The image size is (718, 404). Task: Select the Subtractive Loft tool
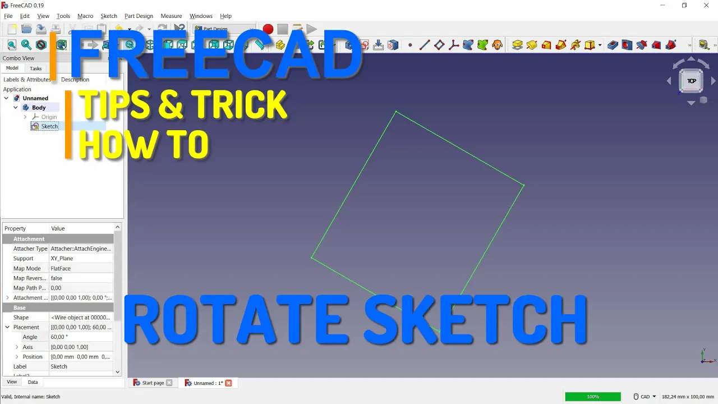point(657,45)
